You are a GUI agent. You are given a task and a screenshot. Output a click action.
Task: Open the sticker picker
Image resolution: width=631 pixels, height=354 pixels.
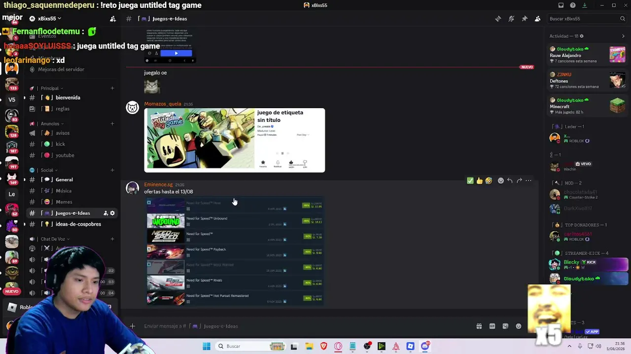click(x=505, y=326)
